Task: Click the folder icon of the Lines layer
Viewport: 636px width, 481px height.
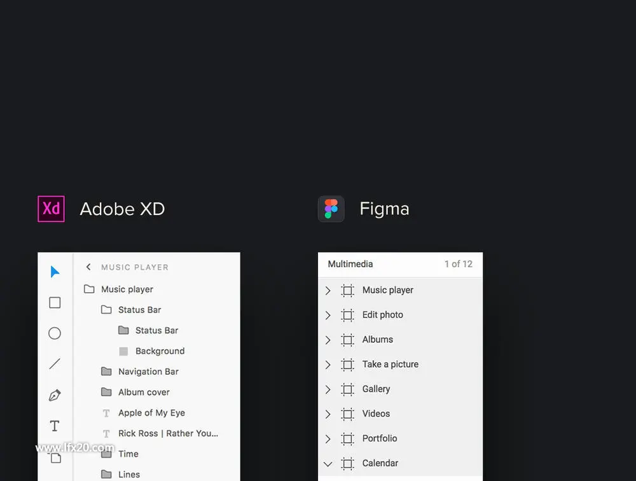Action: tap(106, 474)
